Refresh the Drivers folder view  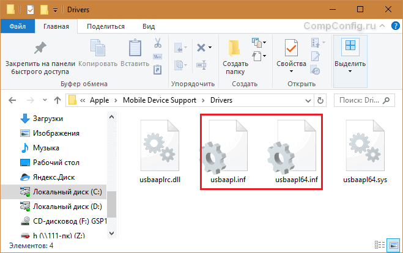pyautogui.click(x=320, y=100)
